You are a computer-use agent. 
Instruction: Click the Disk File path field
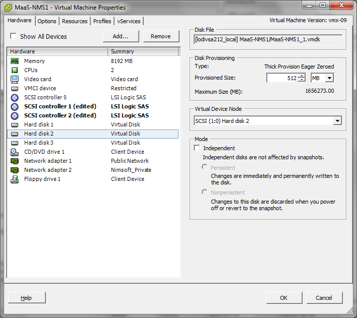click(x=268, y=40)
